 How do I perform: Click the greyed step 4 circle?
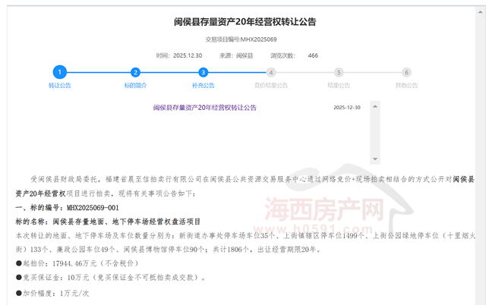(271, 73)
